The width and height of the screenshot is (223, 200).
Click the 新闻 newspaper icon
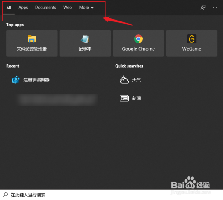point(124,98)
